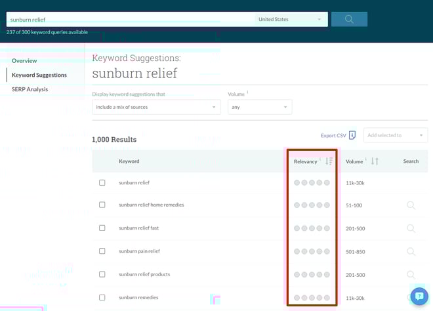Viewport: 433px width, 311px height.
Task: Click Volume column header label
Action: (354, 161)
